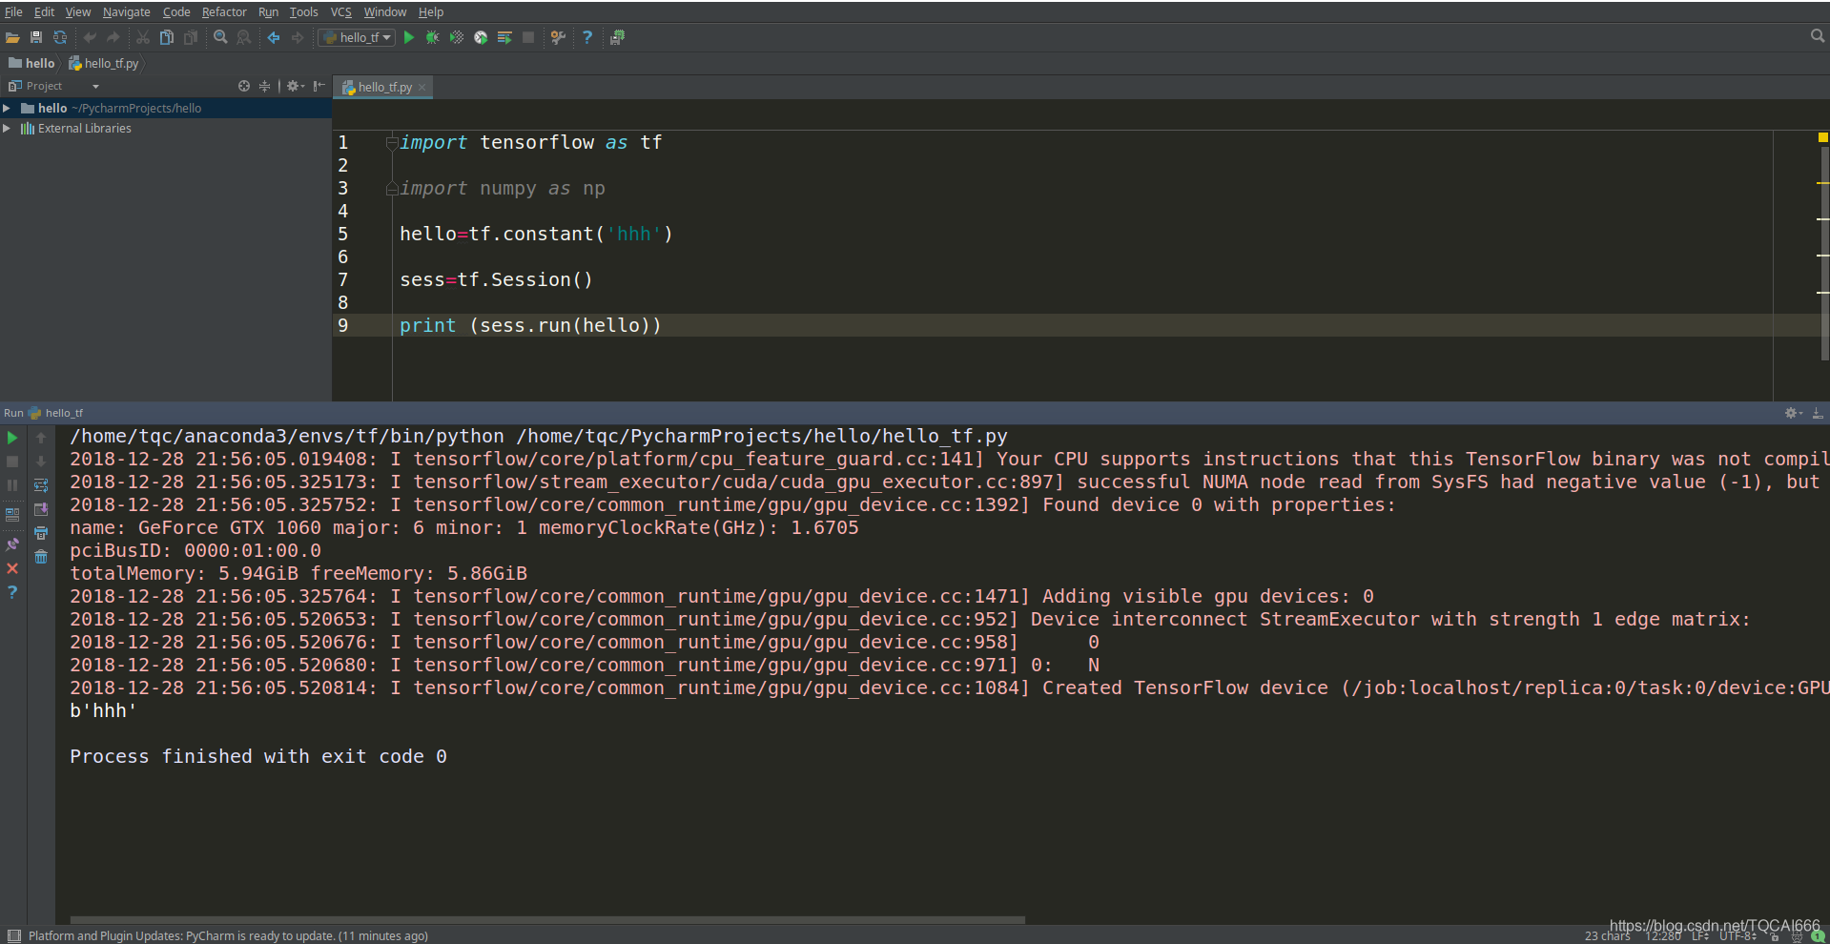
Task: Click the blue Back navigation arrow
Action: click(x=274, y=37)
